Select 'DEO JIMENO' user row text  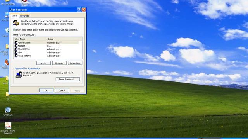[x=24, y=49]
